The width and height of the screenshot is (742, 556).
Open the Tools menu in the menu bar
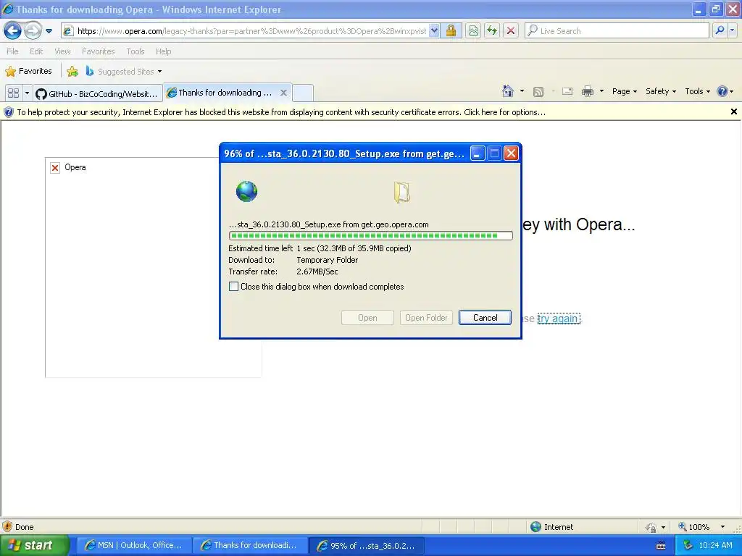click(136, 51)
